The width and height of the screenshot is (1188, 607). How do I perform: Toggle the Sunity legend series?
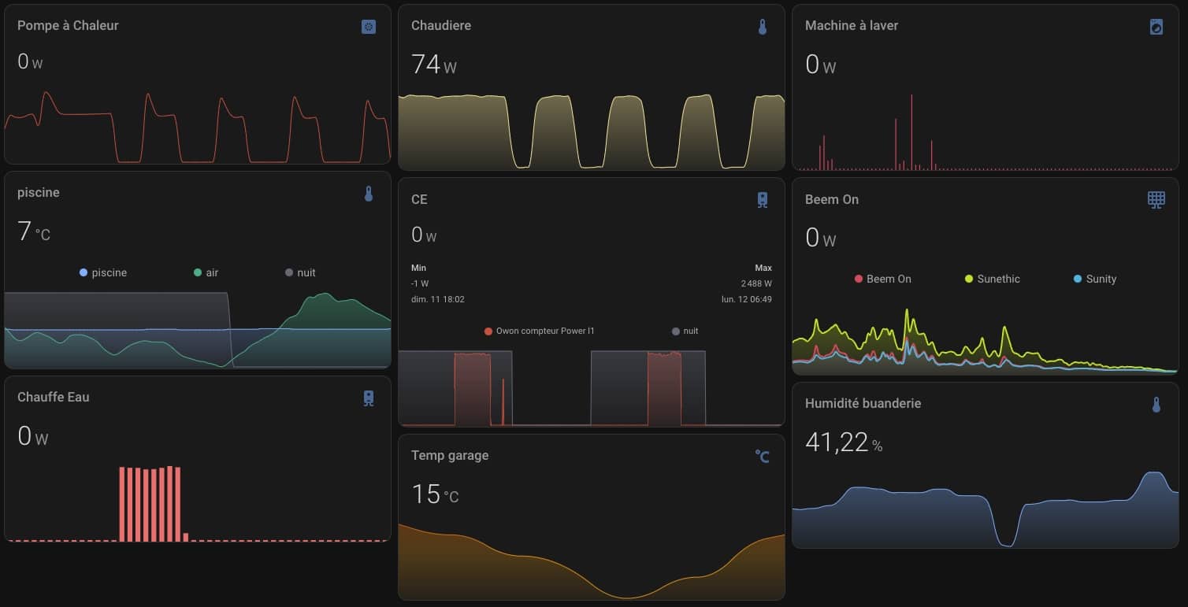[x=1095, y=279]
